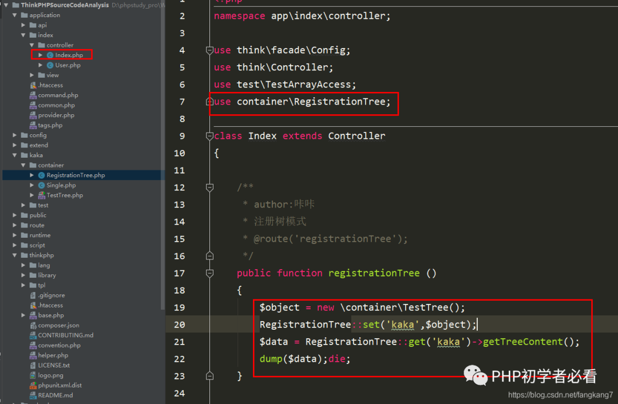Select Index.php in the project tree

(69, 55)
